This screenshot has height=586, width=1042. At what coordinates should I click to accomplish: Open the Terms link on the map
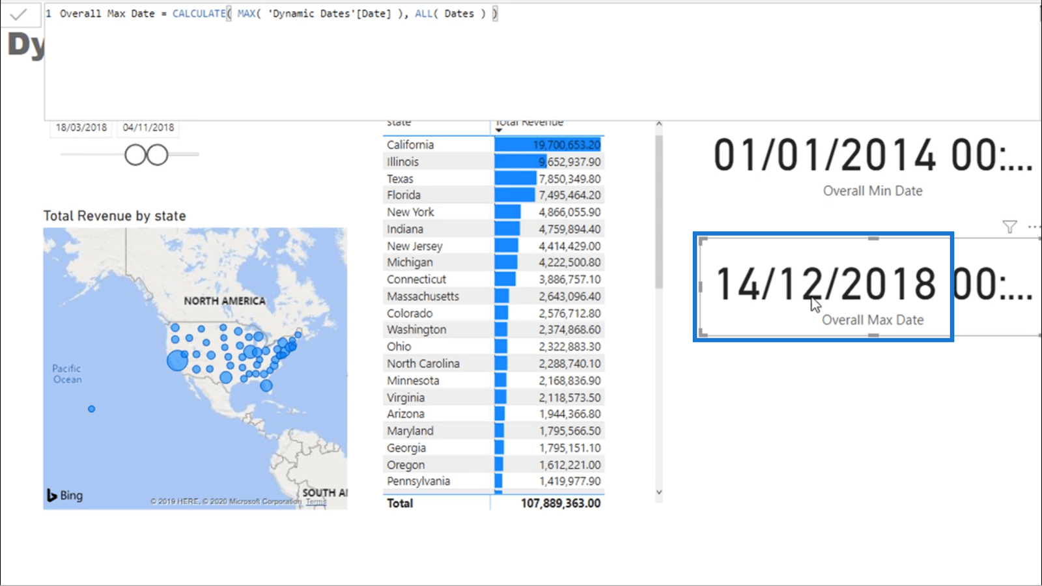coord(316,501)
